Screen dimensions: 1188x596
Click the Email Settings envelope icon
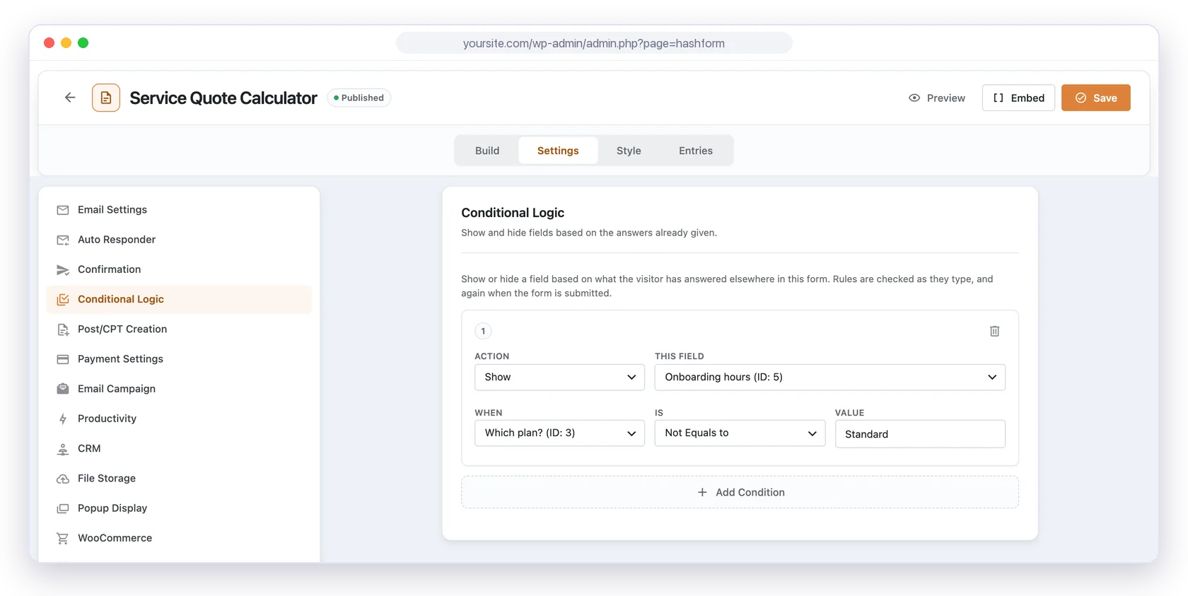(63, 210)
